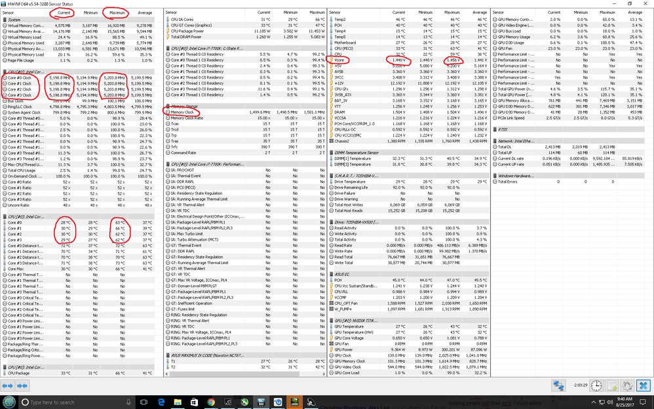Viewport: 654px width, 409px height.
Task: Select the CPU Package Power row
Action: point(245,31)
